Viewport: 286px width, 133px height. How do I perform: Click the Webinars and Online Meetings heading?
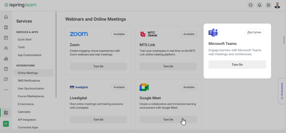[96, 19]
